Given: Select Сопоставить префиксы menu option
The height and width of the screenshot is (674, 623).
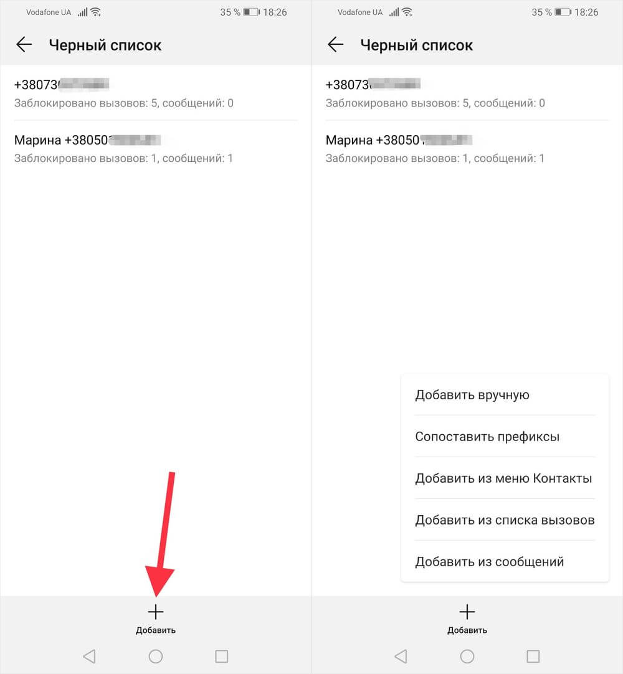Looking at the screenshot, I should point(505,436).
